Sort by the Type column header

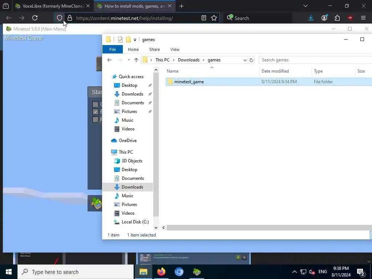pyautogui.click(x=318, y=71)
